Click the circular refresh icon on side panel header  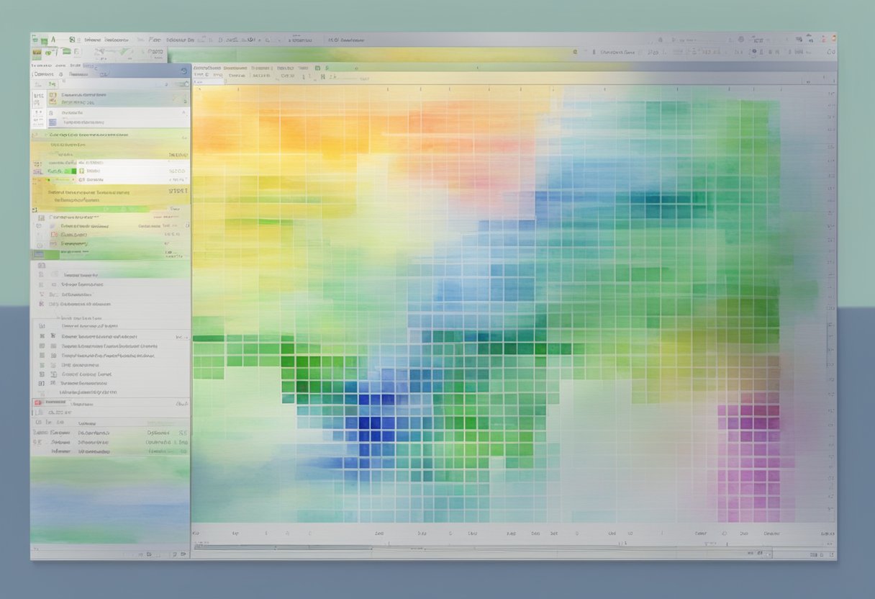tap(183, 71)
